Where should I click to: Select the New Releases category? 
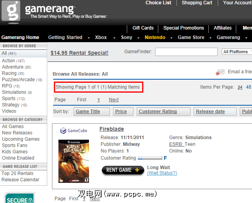[17, 133]
